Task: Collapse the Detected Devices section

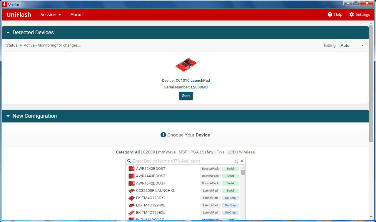Action: pyautogui.click(x=8, y=33)
